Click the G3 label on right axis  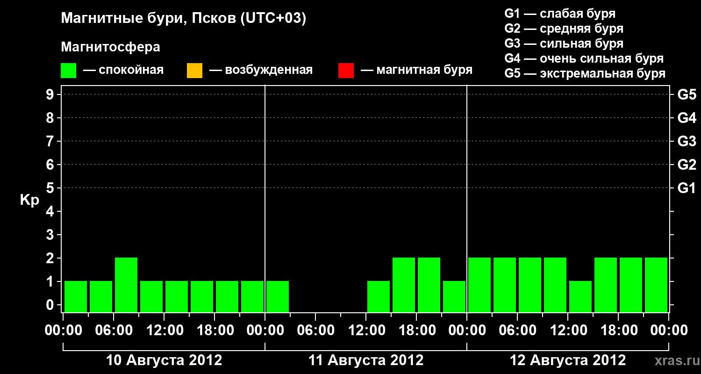687,141
